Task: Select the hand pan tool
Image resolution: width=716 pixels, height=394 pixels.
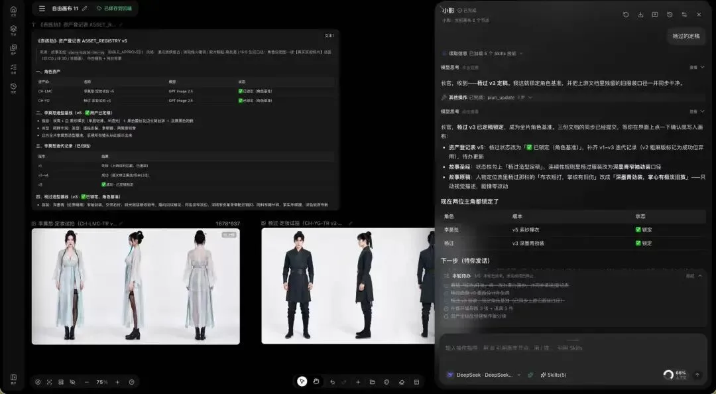Action: tap(316, 381)
